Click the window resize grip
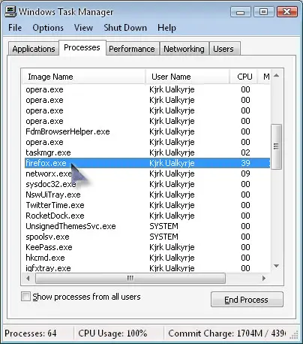Image resolution: width=303 pixels, height=344 pixels. coord(295,335)
